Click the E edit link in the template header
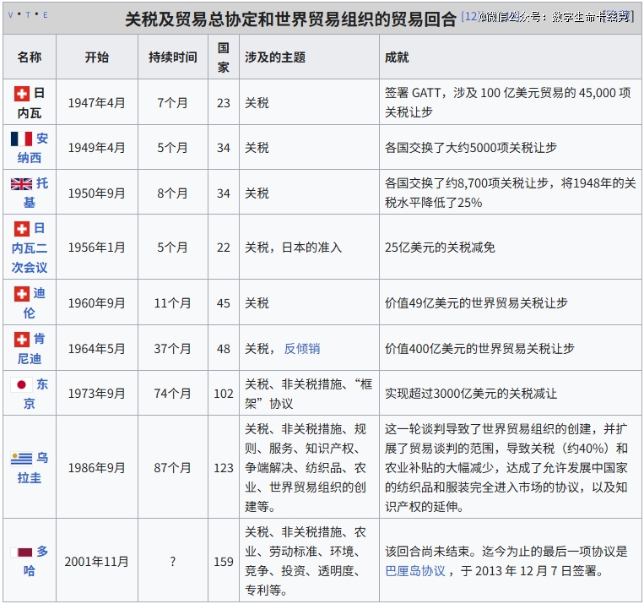Viewport: 644px width, 604px height. pyautogui.click(x=45, y=15)
